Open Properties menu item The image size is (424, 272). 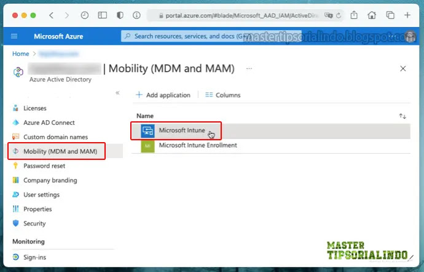(37, 209)
